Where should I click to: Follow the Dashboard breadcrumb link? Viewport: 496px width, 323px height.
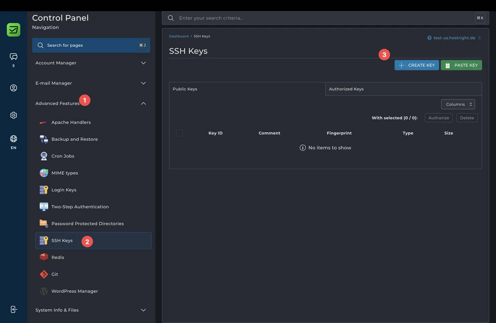(179, 36)
